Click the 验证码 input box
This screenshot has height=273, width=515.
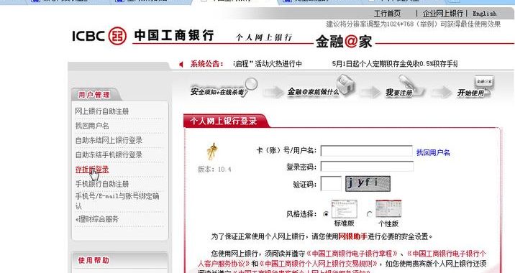pyautogui.click(x=331, y=184)
